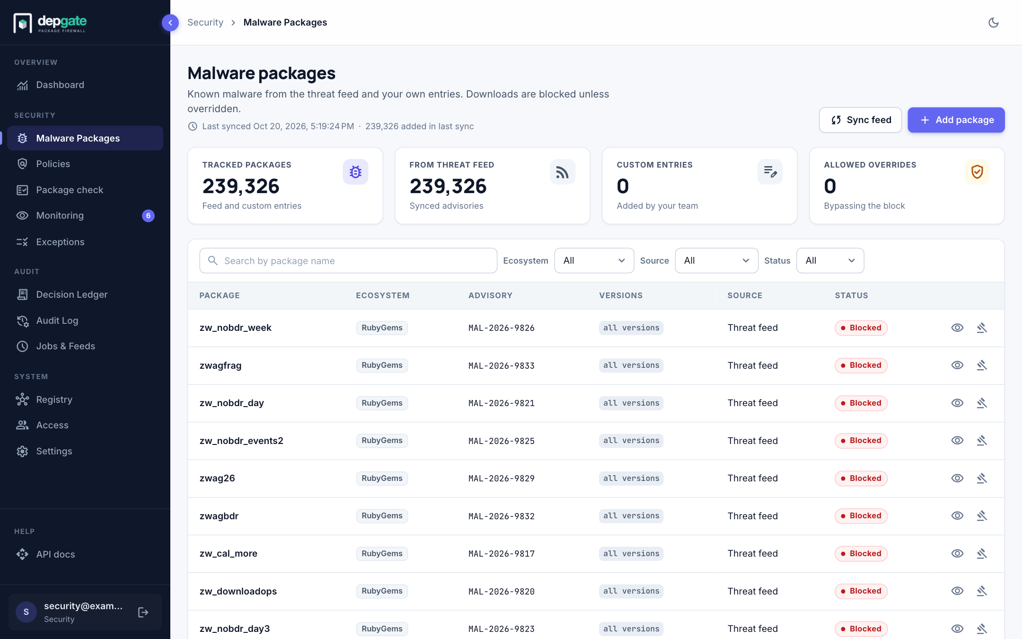The image size is (1022, 639).
Task: Click the MAL-2026-9832 advisory ID
Action: point(501,516)
